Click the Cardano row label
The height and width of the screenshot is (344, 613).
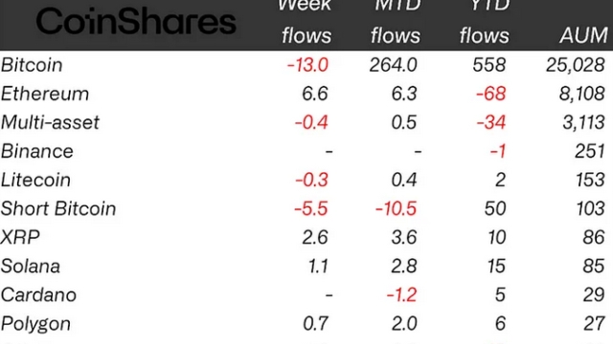38,295
